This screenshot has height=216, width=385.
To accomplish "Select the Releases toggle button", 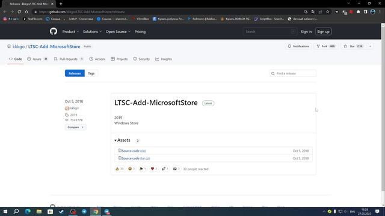I will (75, 73).
